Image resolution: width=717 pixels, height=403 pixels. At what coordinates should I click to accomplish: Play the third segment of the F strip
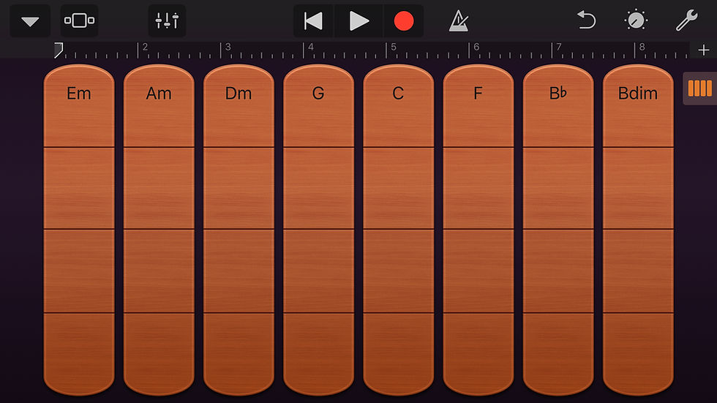478,271
